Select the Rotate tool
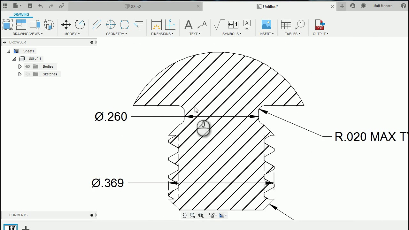This screenshot has width=409, height=230. pos(80,25)
